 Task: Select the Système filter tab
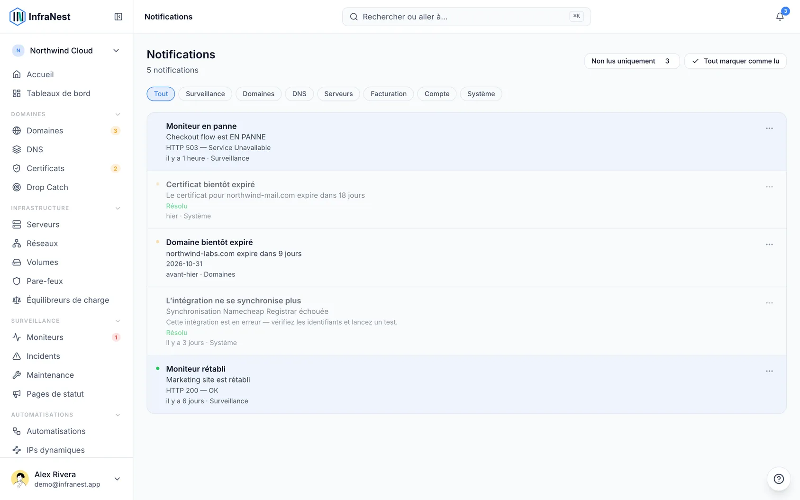481,94
